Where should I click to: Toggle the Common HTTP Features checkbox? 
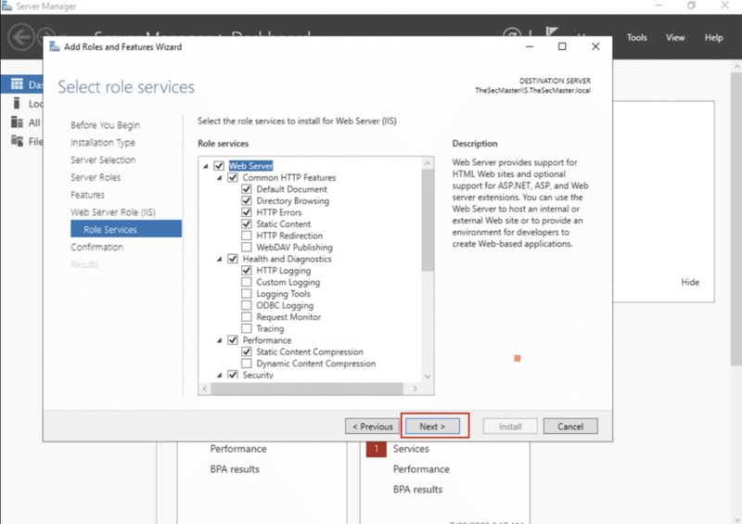[x=233, y=177]
